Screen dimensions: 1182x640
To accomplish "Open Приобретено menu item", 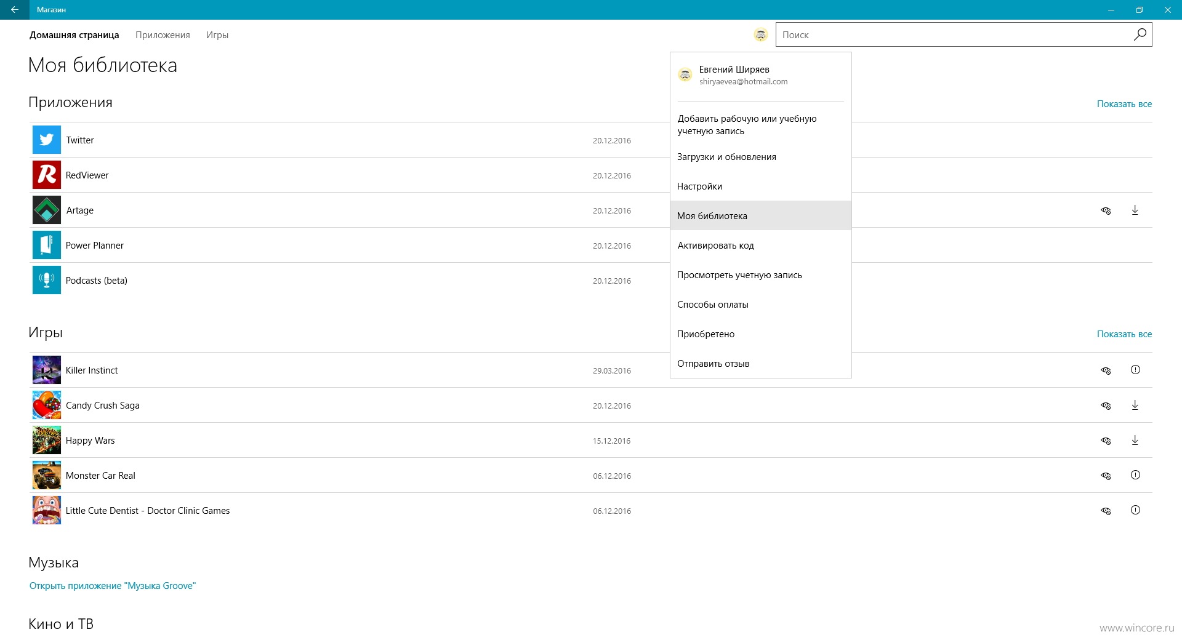I will (x=761, y=334).
